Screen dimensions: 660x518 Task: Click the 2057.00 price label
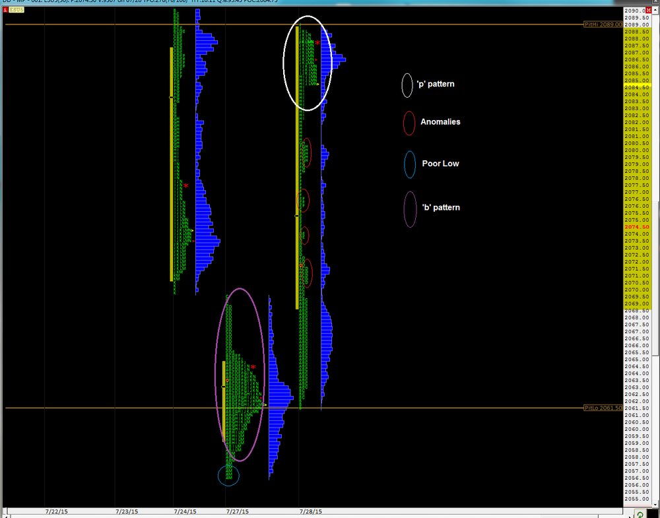pos(637,471)
